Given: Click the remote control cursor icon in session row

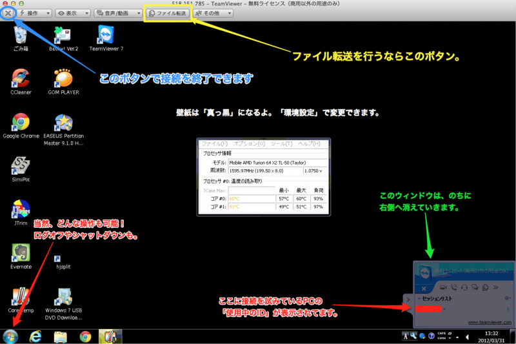Looking at the screenshot, I should (508, 309).
